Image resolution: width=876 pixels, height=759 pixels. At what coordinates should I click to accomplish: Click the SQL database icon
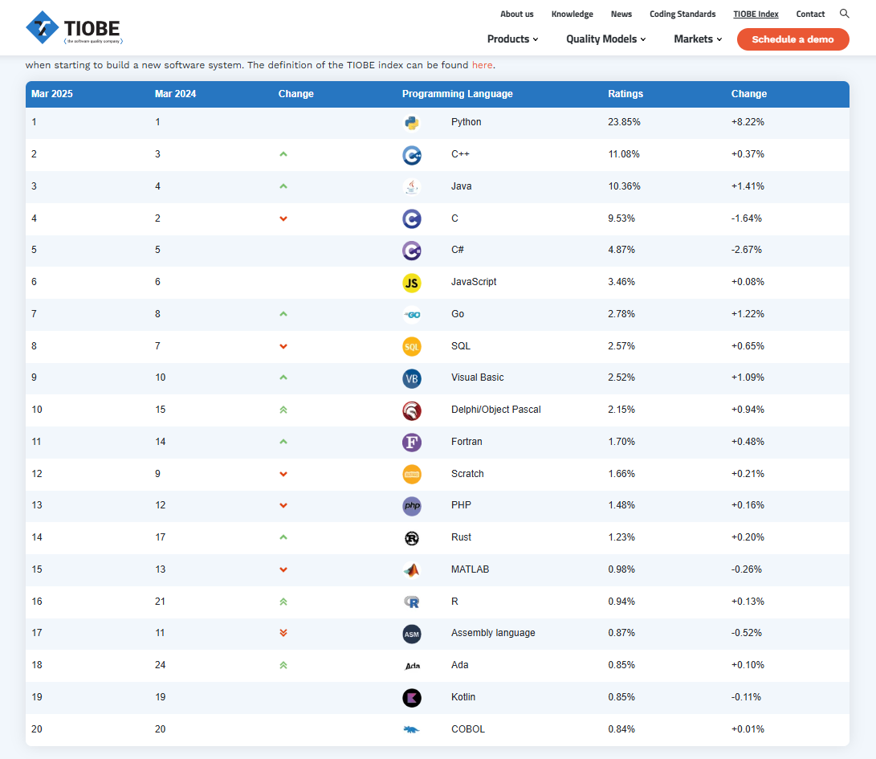point(411,347)
